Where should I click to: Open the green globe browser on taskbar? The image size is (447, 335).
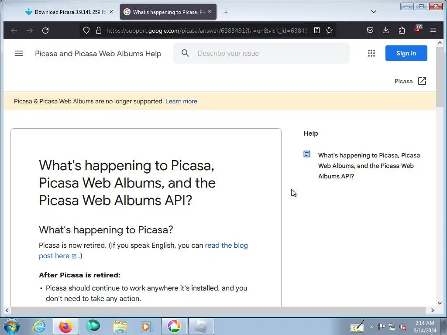(x=93, y=326)
